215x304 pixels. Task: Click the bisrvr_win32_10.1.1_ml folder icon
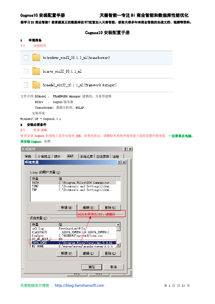click(x=36, y=71)
